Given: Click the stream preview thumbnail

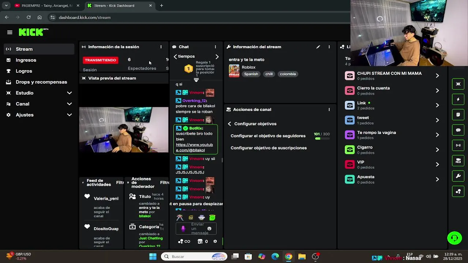Looking at the screenshot, I should 124,130.
